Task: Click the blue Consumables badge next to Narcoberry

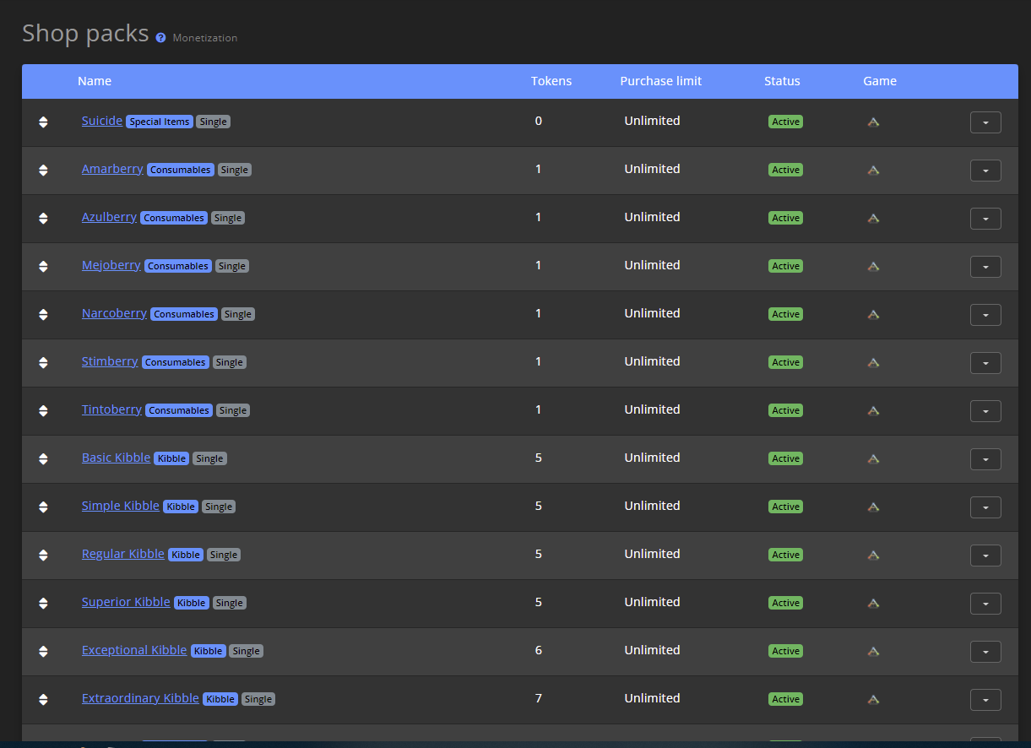Action: click(183, 313)
